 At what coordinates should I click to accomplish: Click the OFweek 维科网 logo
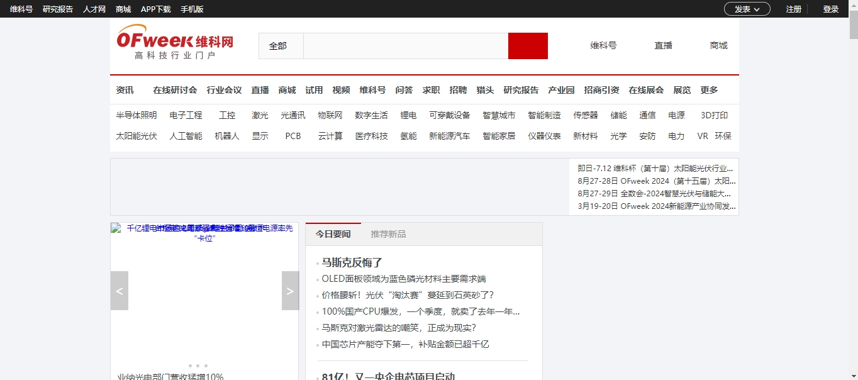point(175,43)
